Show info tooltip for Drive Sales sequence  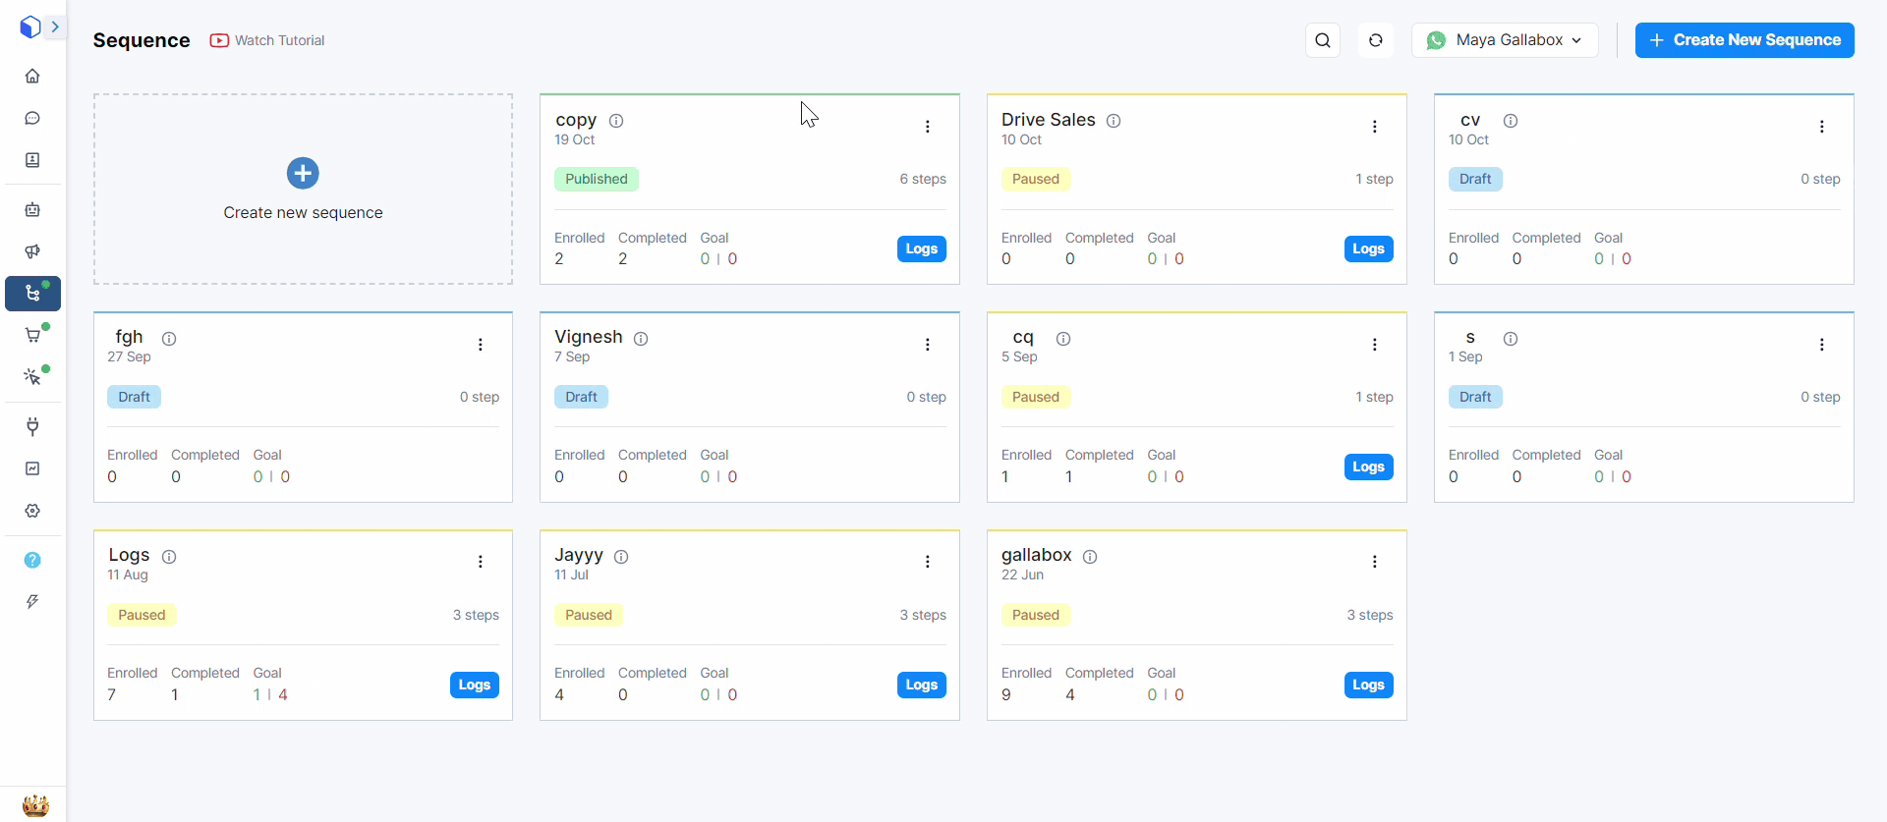coord(1114,121)
